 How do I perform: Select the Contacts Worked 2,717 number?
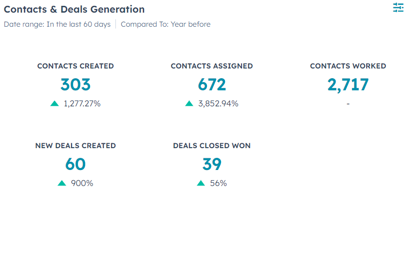(x=348, y=85)
